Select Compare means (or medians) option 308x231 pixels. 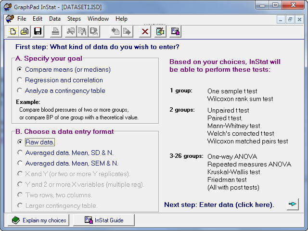point(20,69)
